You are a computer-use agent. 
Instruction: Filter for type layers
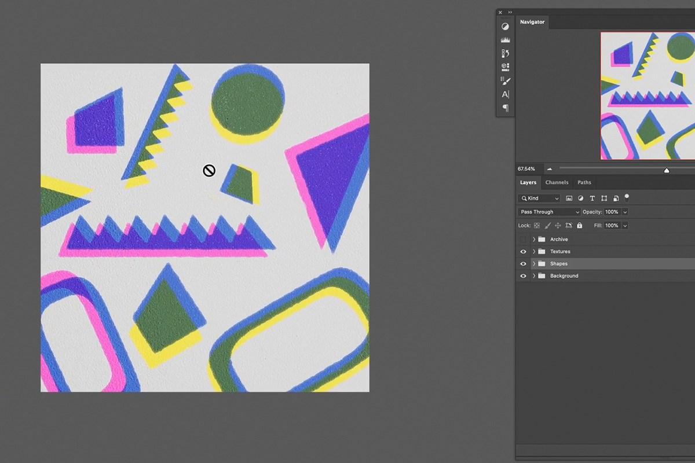point(592,199)
